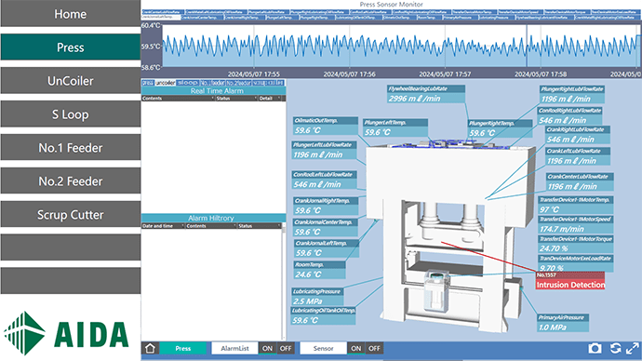Click the AIDA logo
The image size is (642, 361).
(x=66, y=333)
